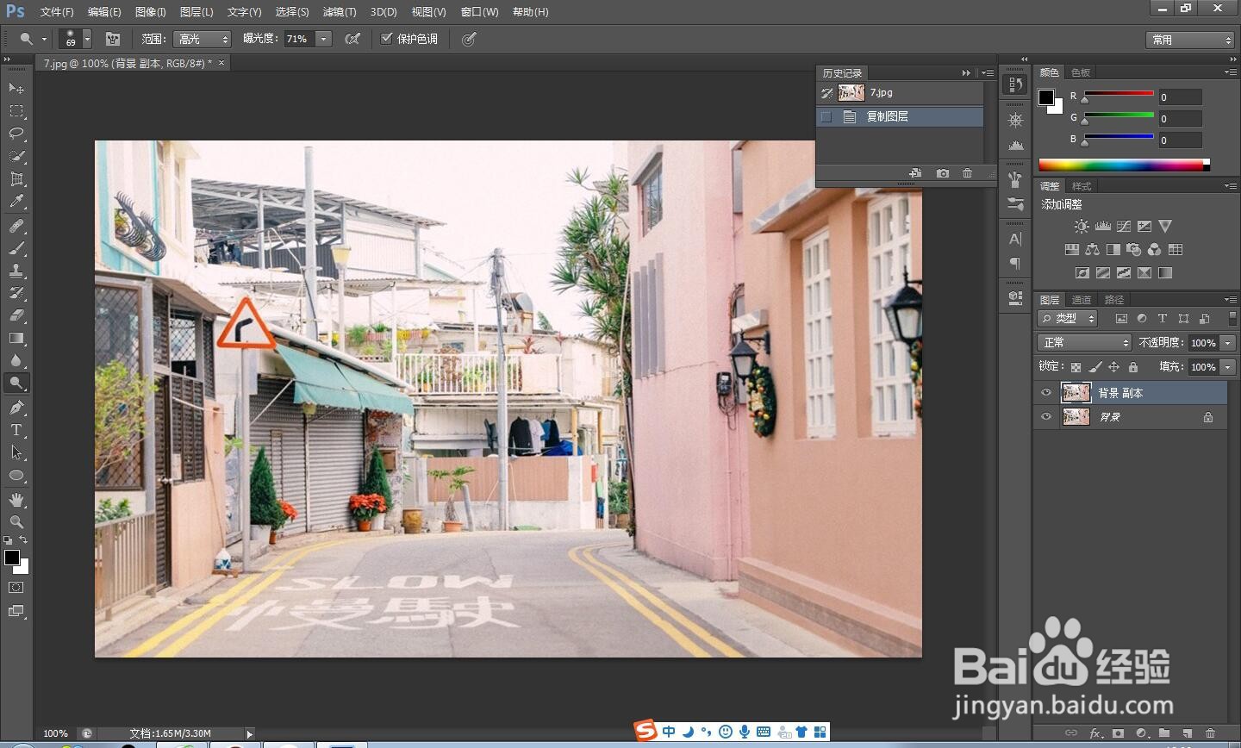Select the Quick Selection tool

click(x=16, y=156)
